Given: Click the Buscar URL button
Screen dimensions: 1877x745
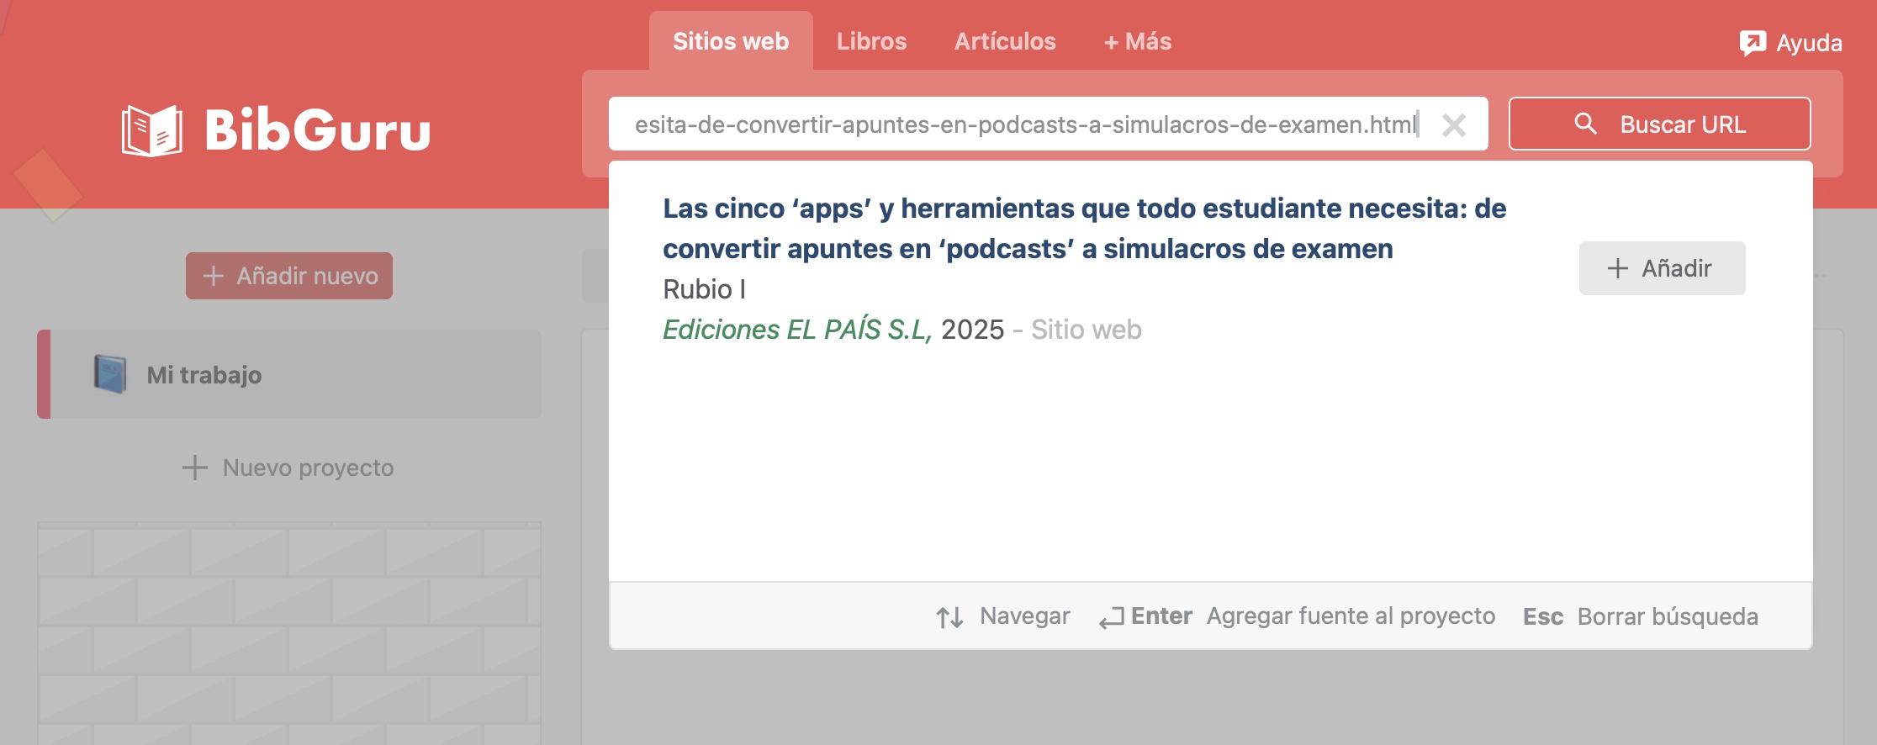Looking at the screenshot, I should click(x=1659, y=124).
